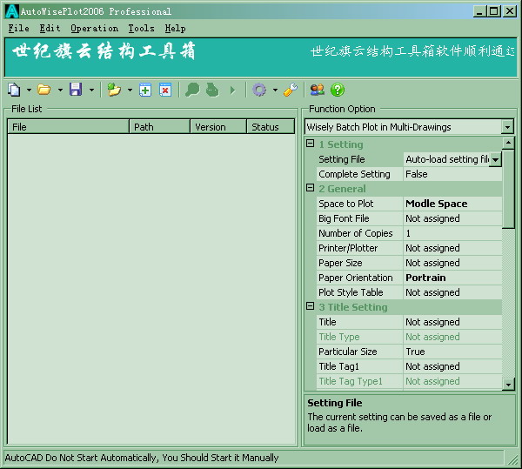
Task: Sort by the File column header
Action: tap(68, 127)
